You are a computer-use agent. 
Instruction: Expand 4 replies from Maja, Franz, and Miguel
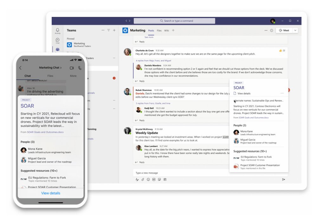click(x=153, y=61)
